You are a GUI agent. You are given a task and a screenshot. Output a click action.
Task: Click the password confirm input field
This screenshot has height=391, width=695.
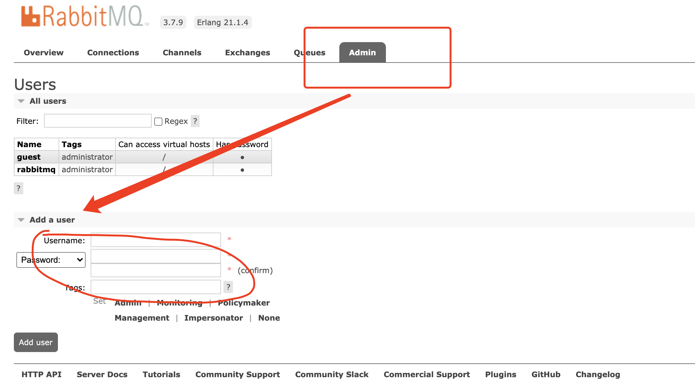tap(156, 270)
